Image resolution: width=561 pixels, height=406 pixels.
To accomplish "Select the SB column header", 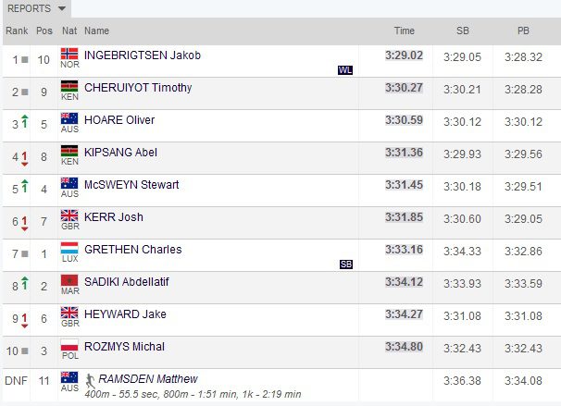I will tap(463, 31).
